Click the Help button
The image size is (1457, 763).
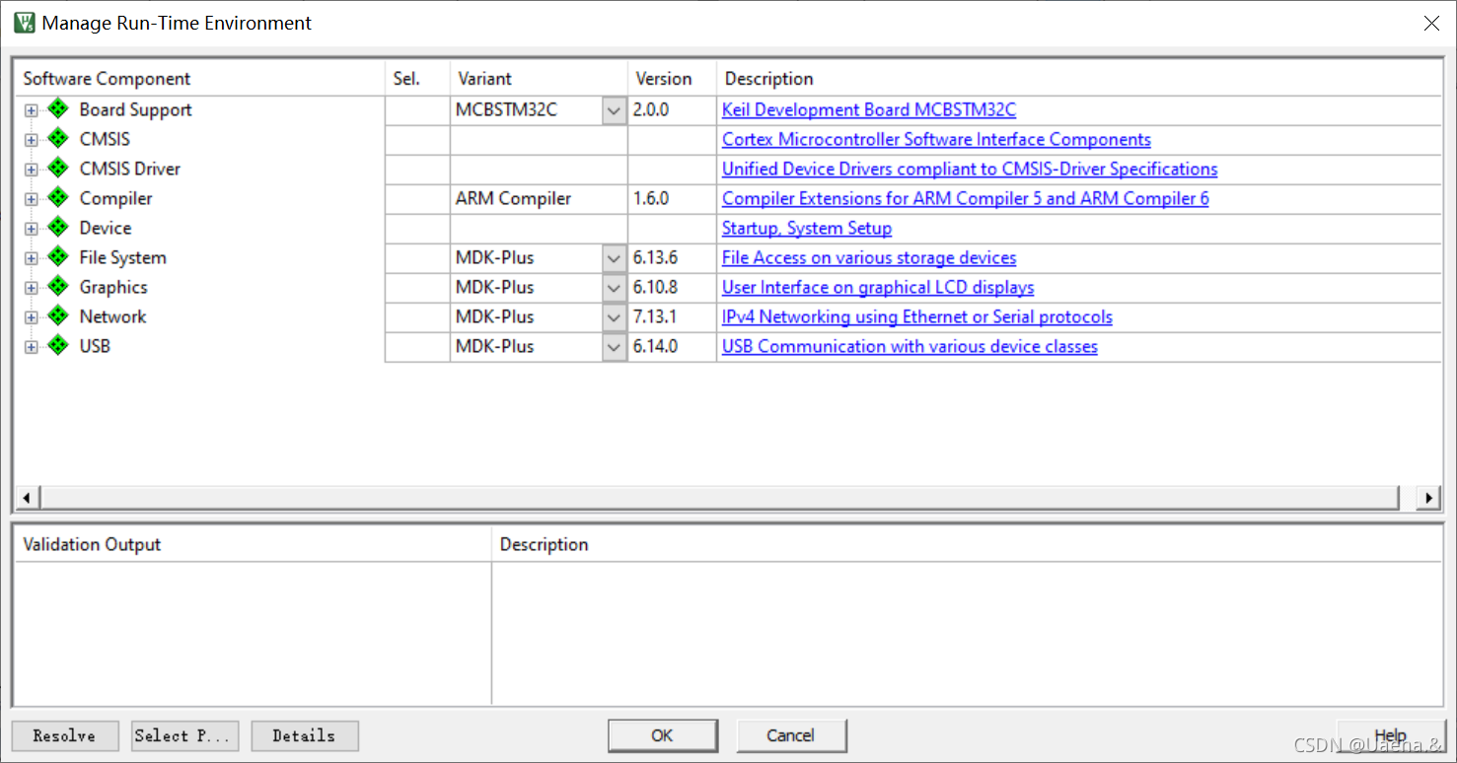click(x=1391, y=735)
